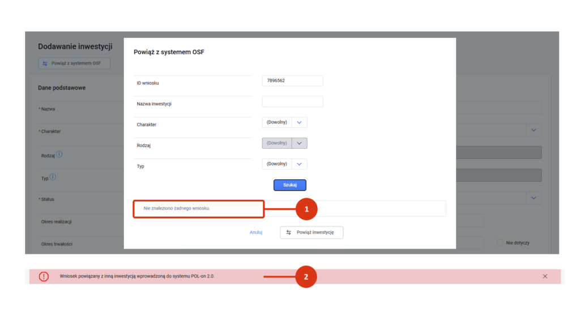This screenshot has width=580, height=313.
Task: Open the Charakter dropdown in dialog
Action: pyautogui.click(x=284, y=122)
